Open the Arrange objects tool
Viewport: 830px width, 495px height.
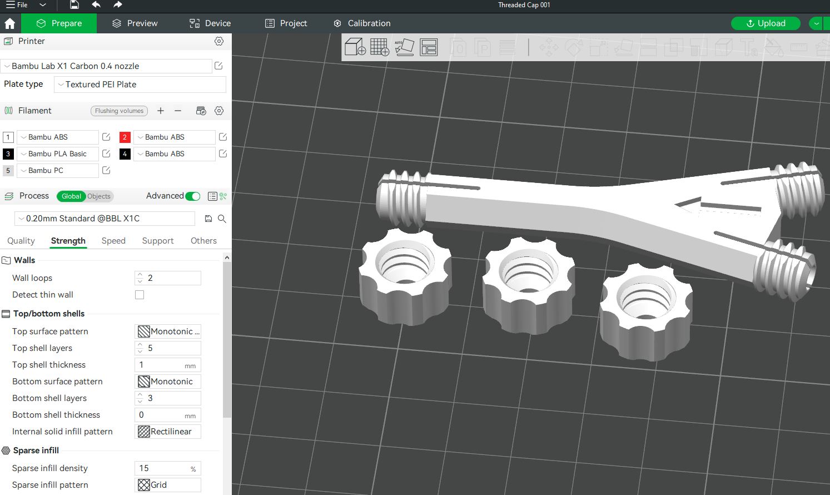tap(428, 47)
